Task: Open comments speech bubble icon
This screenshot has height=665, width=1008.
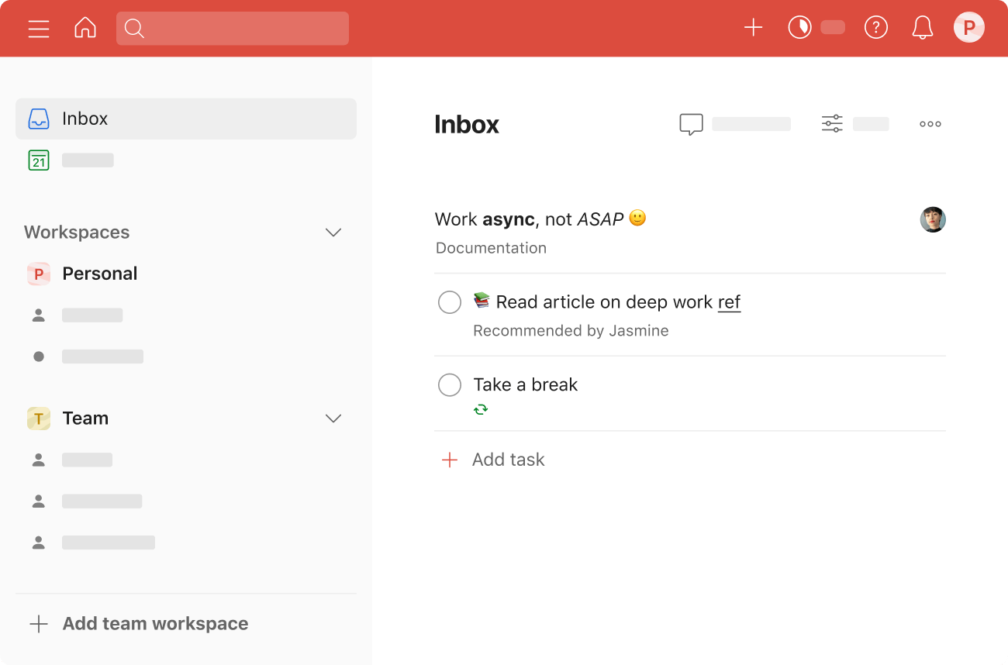Action: click(x=691, y=124)
